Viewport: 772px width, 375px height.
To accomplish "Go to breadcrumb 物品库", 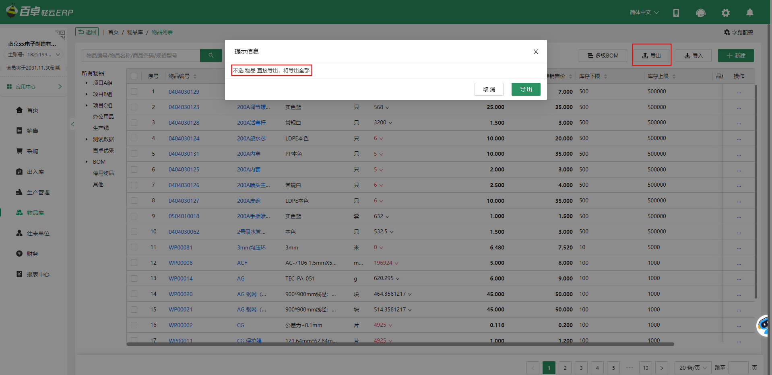I will click(x=135, y=32).
